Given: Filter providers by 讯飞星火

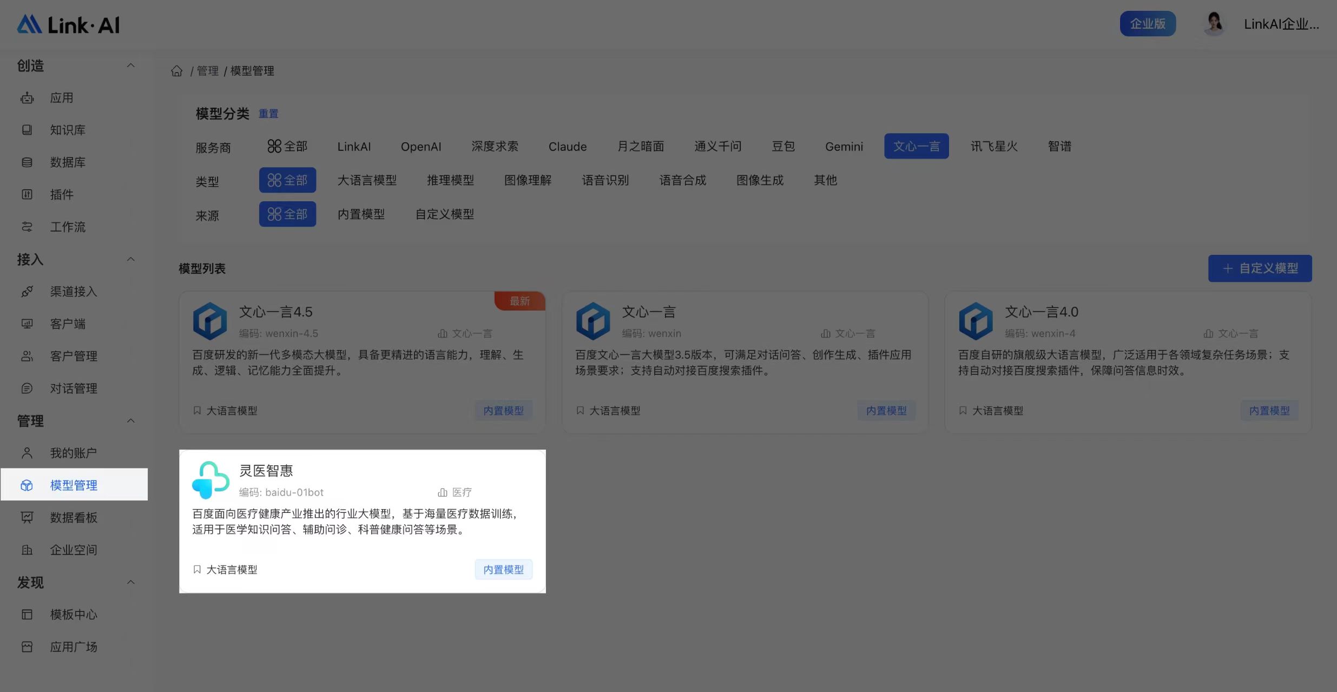Looking at the screenshot, I should 994,146.
